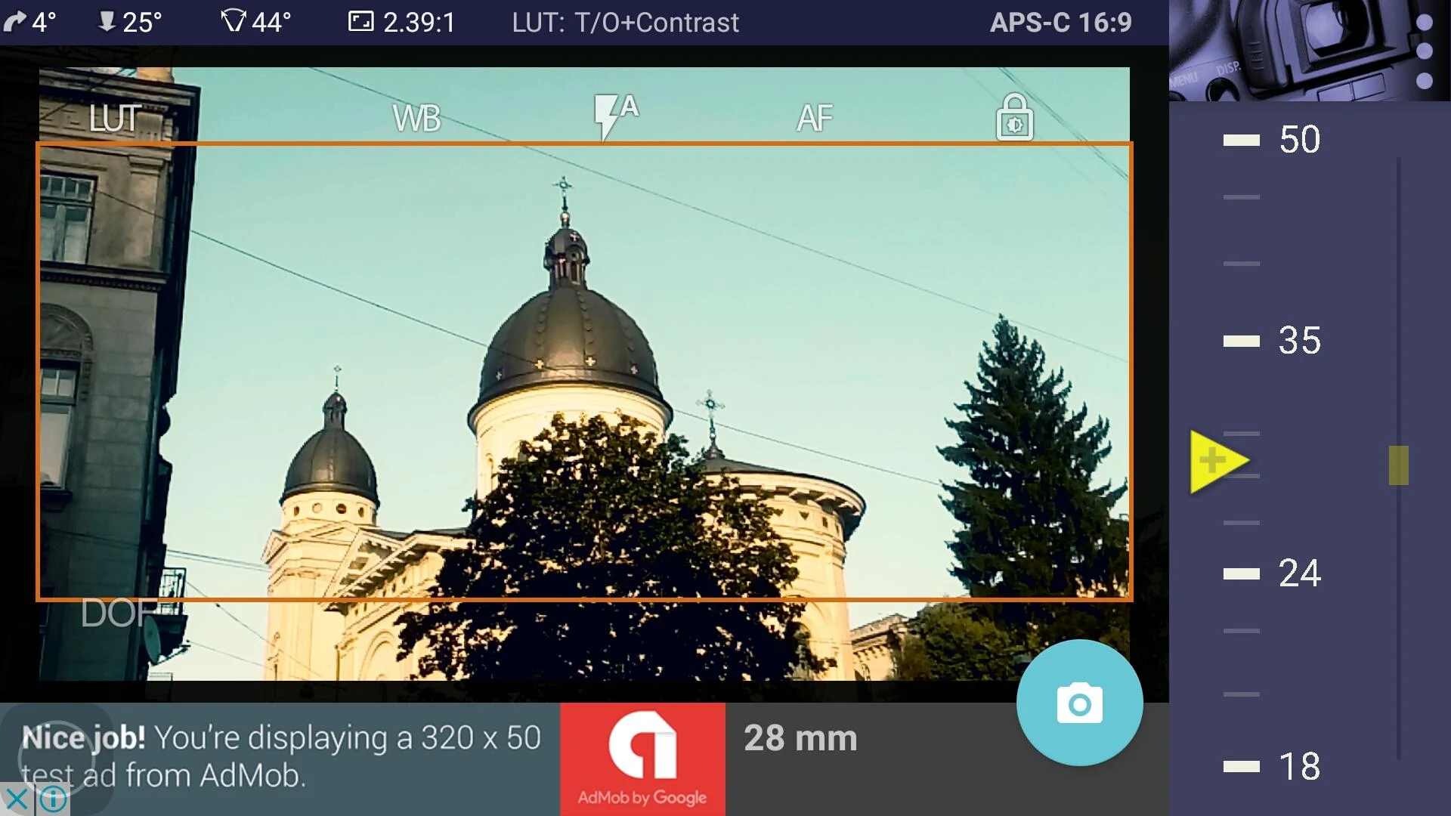The width and height of the screenshot is (1451, 816).
Task: Select the 35 mm focal length mark
Action: [1272, 341]
